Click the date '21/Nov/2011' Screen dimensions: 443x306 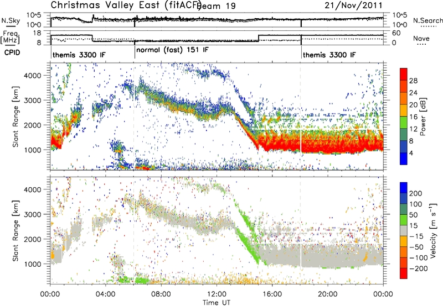[353, 5]
